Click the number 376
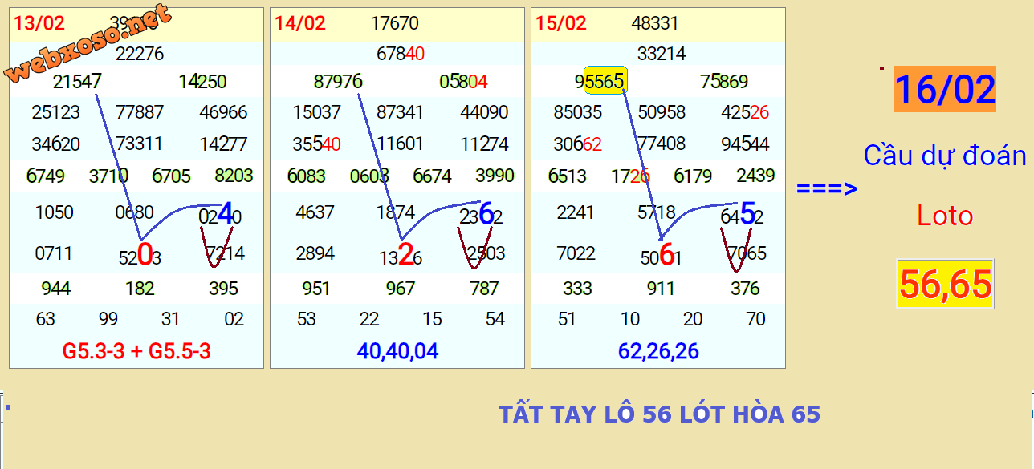1034x469 pixels. point(745,289)
